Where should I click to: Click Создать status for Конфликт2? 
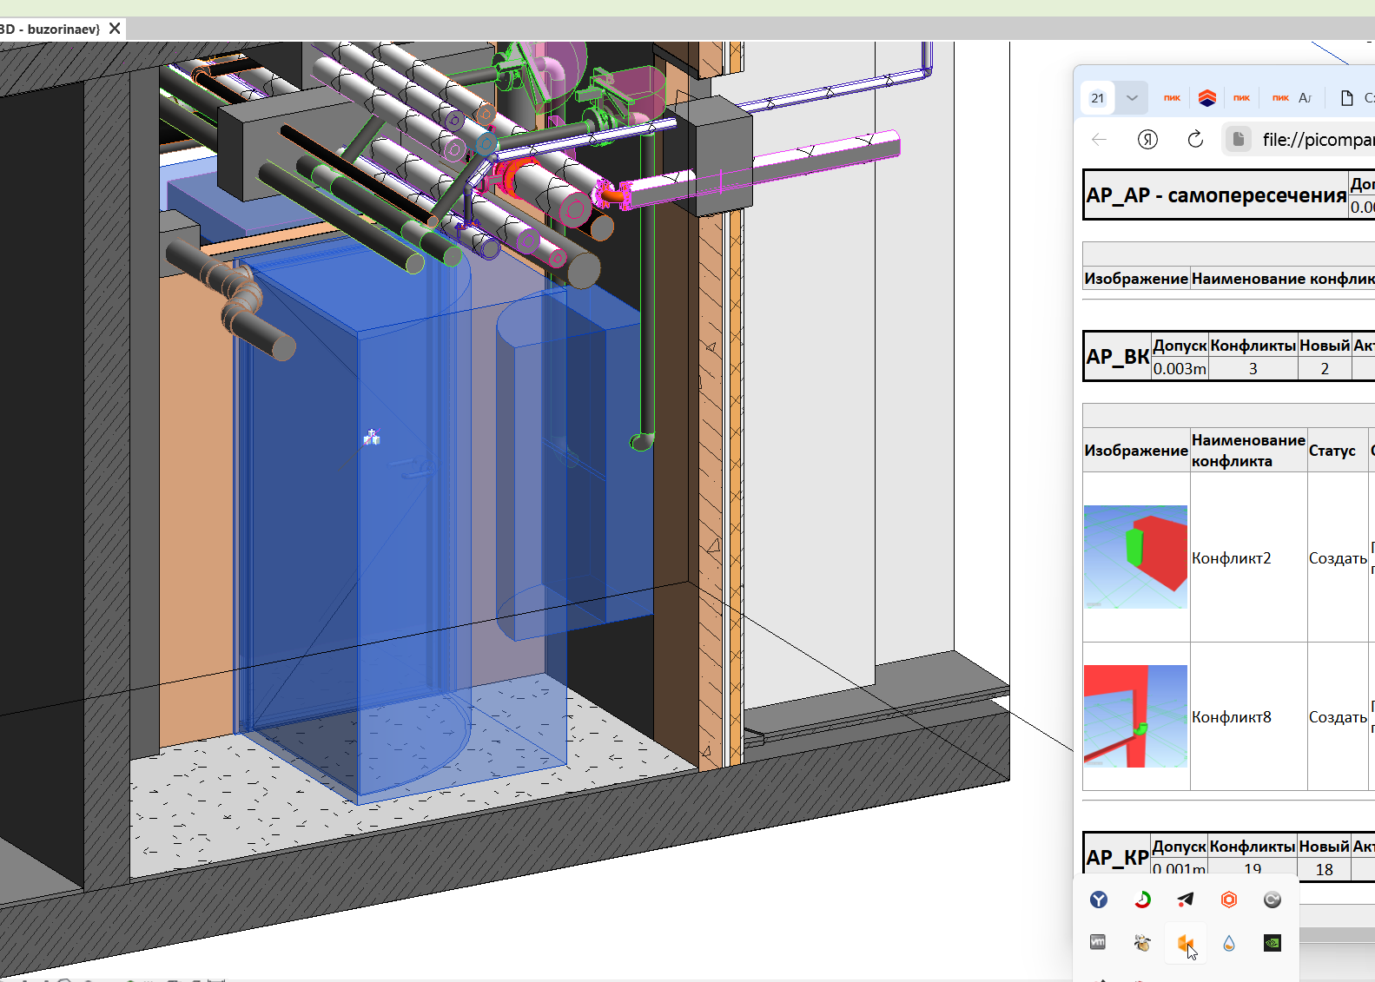1338,558
